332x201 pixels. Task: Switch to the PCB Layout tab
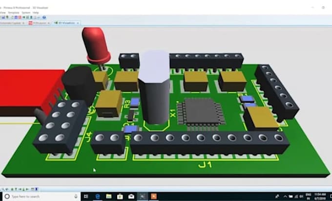click(40, 23)
